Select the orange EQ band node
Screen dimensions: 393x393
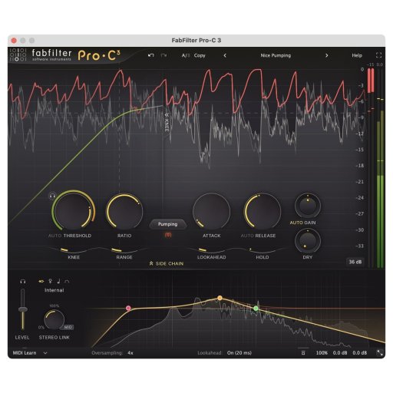[x=220, y=298]
